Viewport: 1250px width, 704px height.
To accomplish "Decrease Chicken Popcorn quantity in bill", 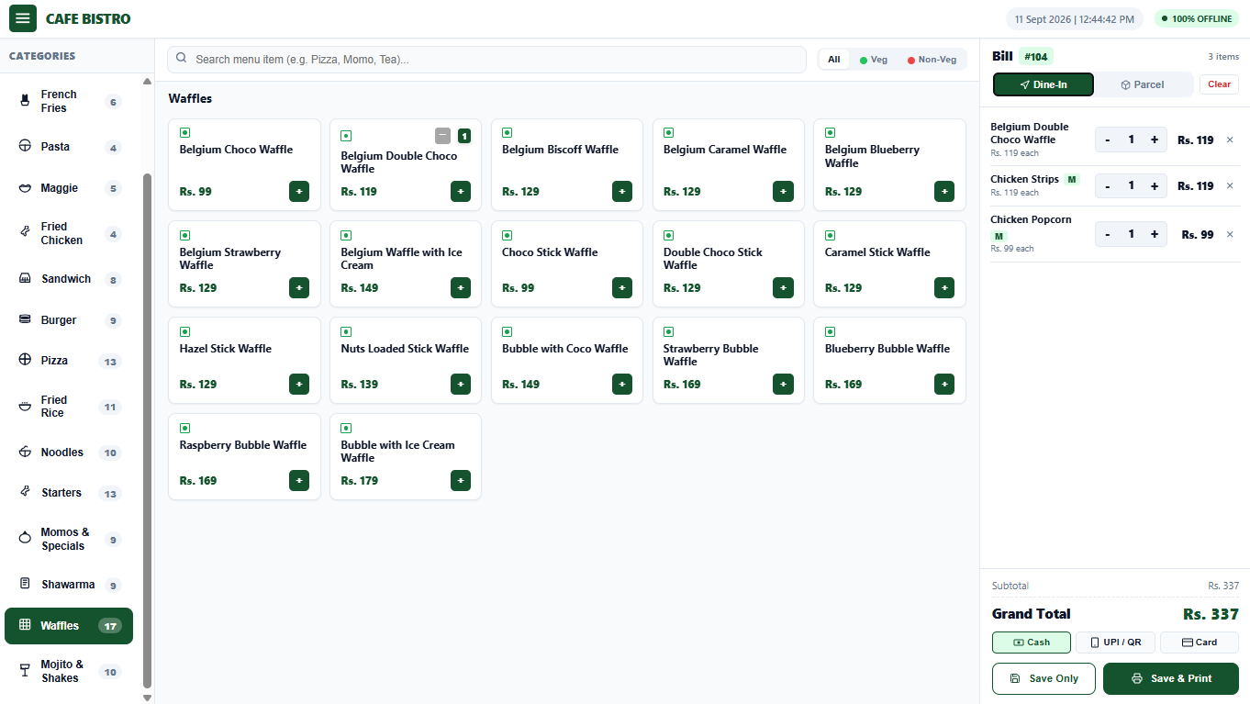I will coord(1108,234).
